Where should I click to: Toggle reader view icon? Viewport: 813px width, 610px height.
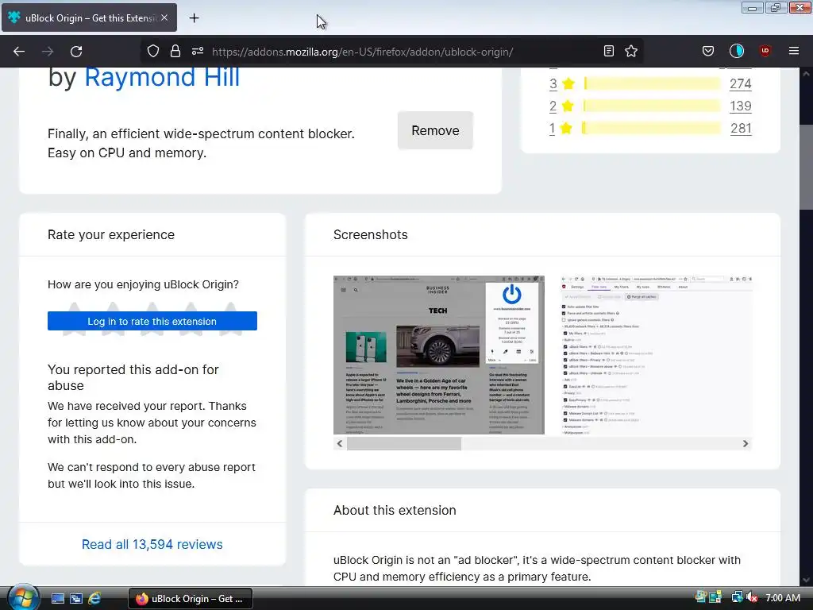[x=609, y=51]
